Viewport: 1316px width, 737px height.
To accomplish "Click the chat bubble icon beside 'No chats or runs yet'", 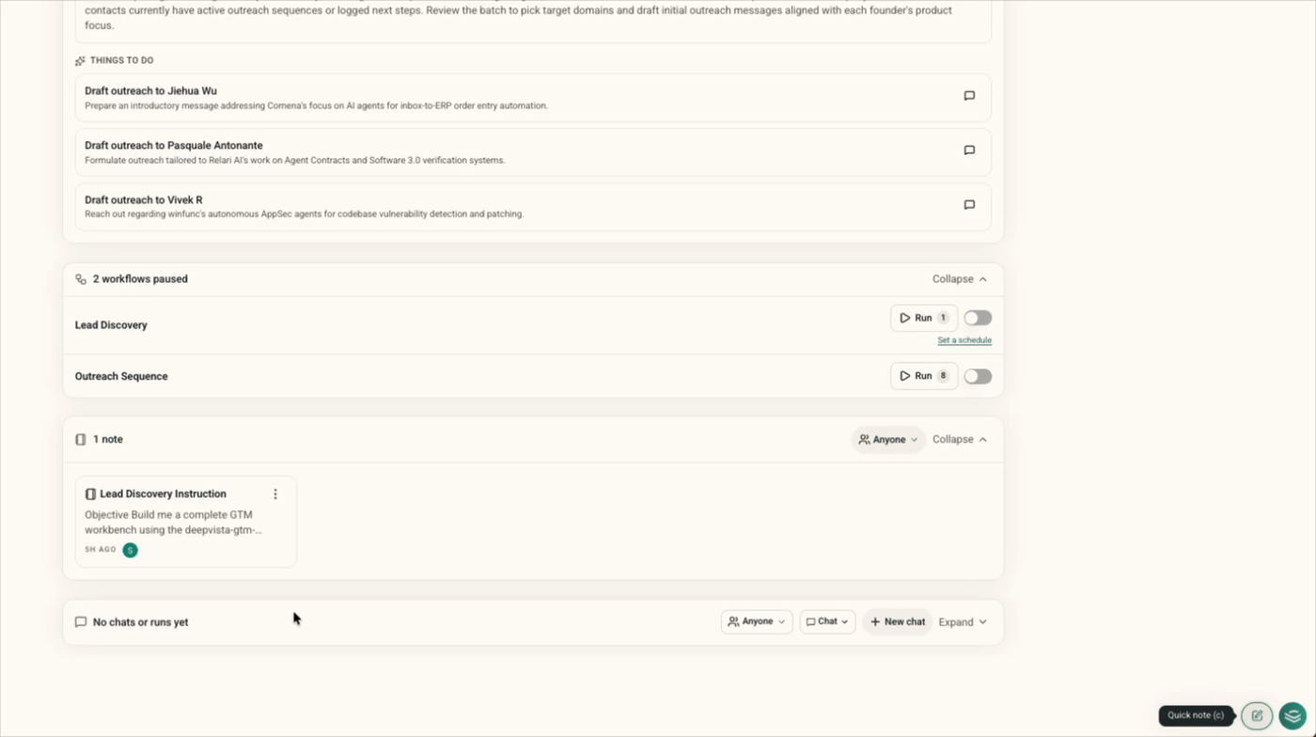I will click(x=81, y=622).
